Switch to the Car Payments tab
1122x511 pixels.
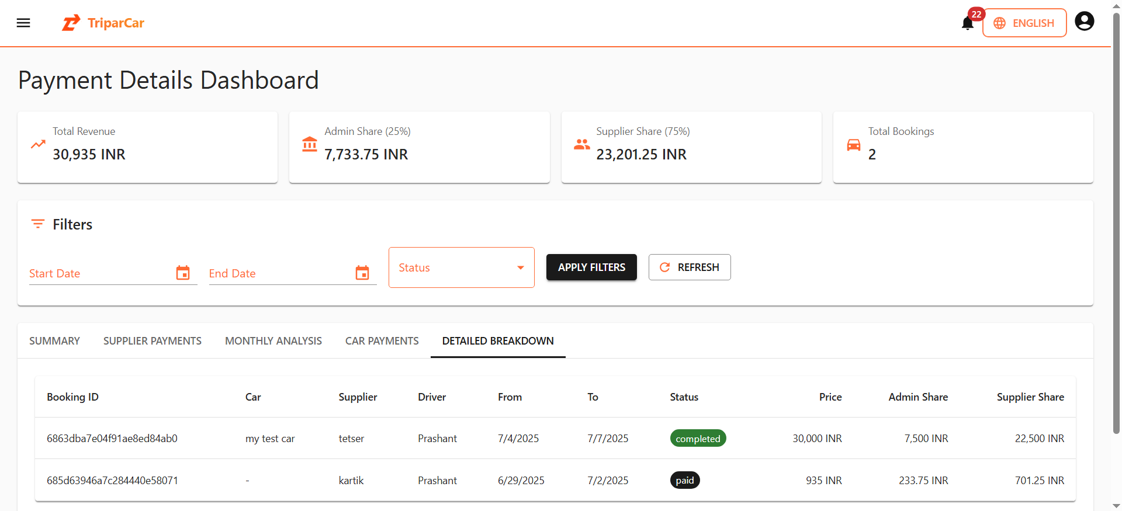tap(382, 341)
